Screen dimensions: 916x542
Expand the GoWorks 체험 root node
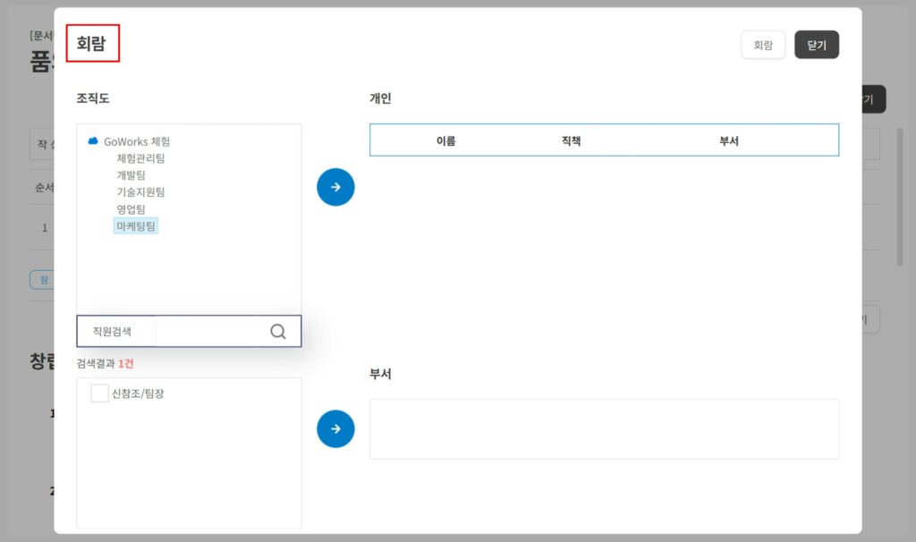point(137,141)
